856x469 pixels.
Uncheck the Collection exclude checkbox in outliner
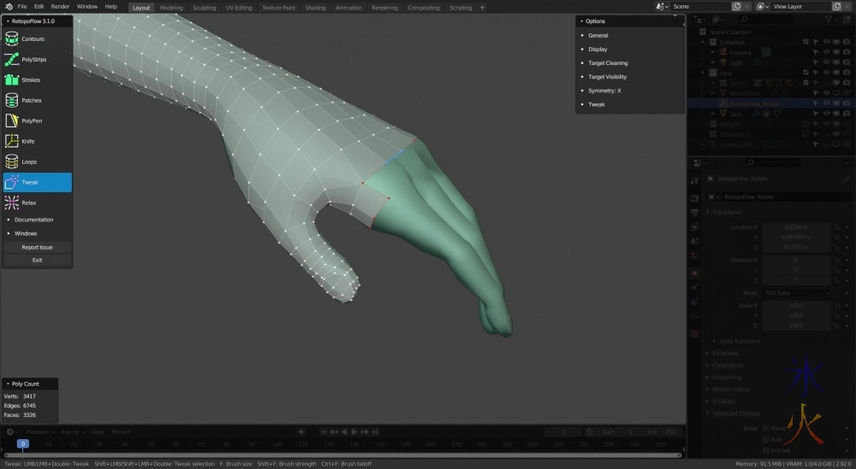coord(805,42)
